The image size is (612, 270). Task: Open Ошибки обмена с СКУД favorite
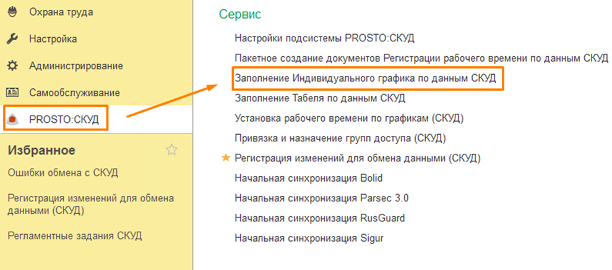click(x=62, y=172)
